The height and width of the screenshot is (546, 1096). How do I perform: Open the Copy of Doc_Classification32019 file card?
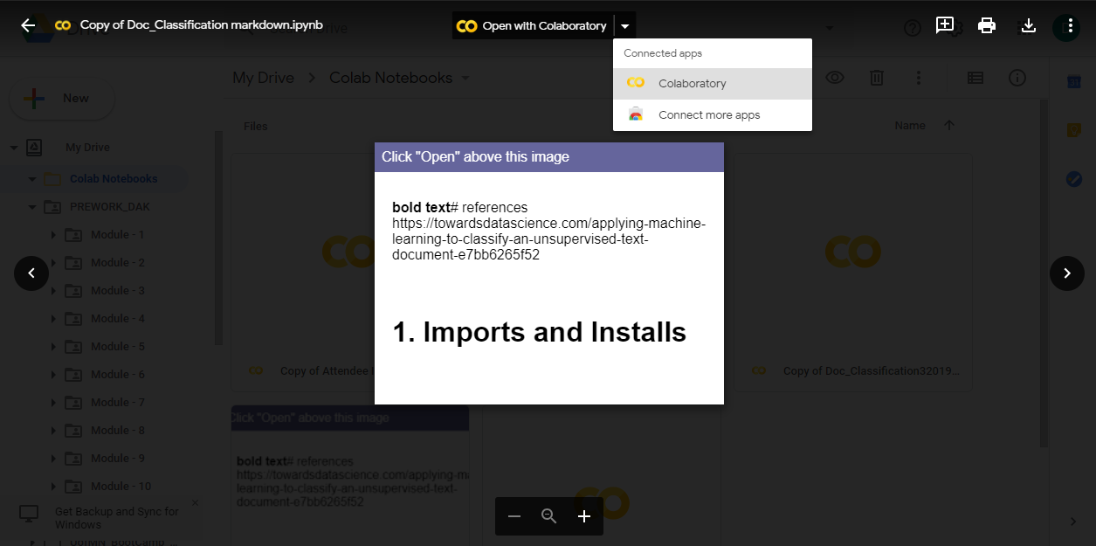[x=852, y=273]
